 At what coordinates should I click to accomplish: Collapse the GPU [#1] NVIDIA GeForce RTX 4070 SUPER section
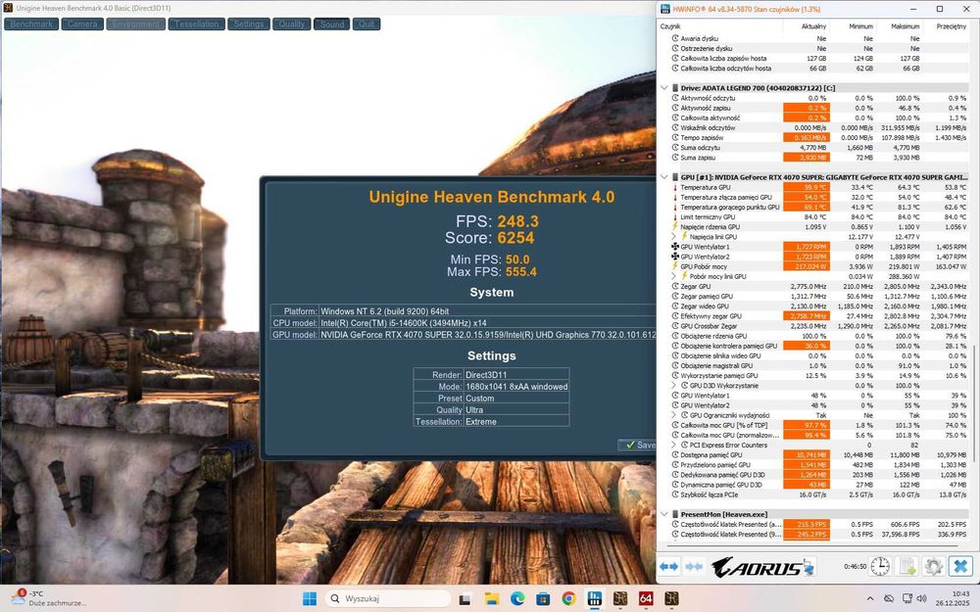664,177
